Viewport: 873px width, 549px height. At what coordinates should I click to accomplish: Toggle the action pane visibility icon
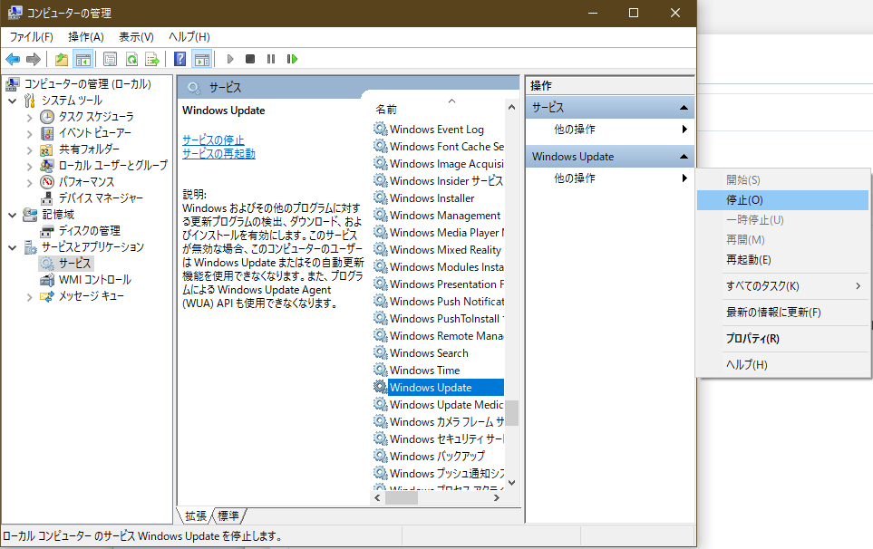[203, 58]
